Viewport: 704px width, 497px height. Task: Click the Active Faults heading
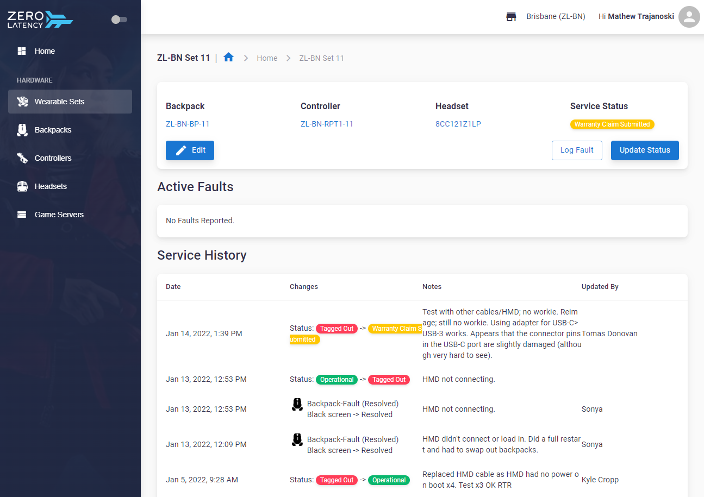[x=195, y=187]
